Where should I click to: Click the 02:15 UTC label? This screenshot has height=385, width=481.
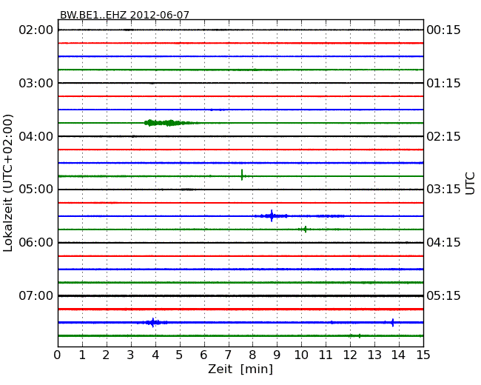443,136
